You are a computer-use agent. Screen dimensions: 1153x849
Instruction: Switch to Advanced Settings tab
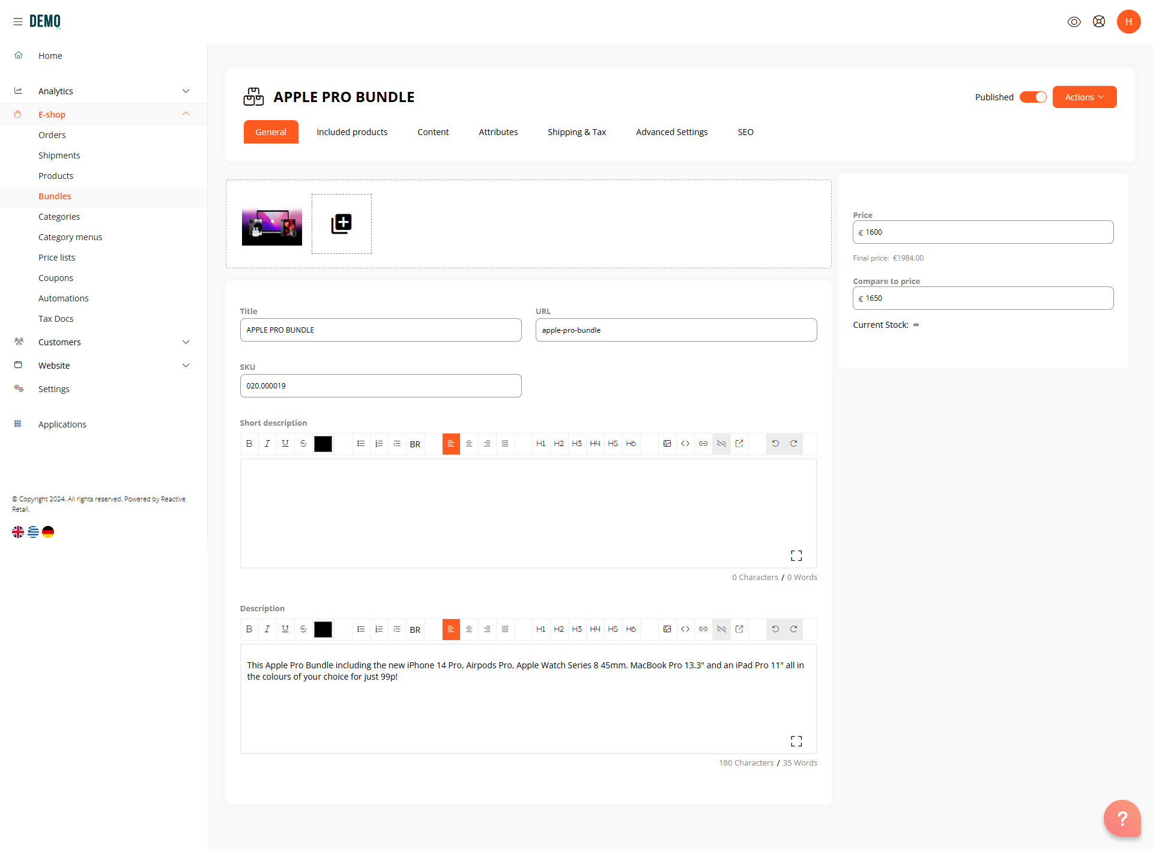coord(671,132)
